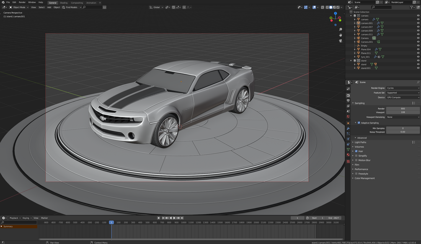Screen dimensions: 421x244
Task: Switch to wireframe viewport shading
Action: tap(327, 7)
